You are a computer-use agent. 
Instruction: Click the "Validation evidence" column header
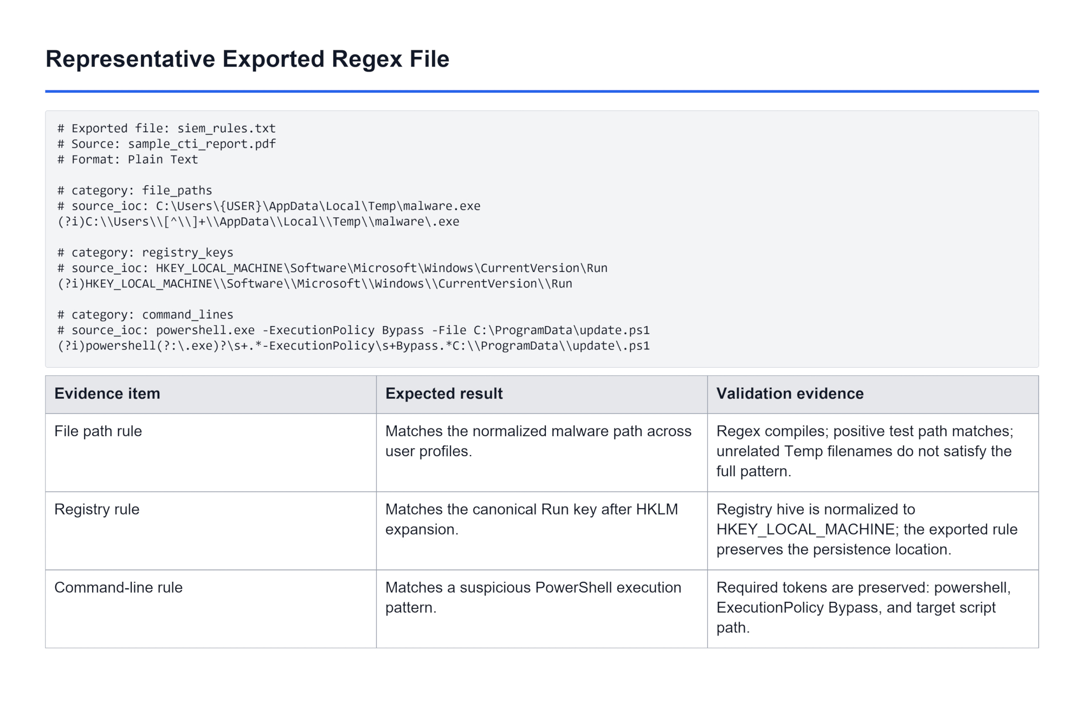tap(873, 394)
